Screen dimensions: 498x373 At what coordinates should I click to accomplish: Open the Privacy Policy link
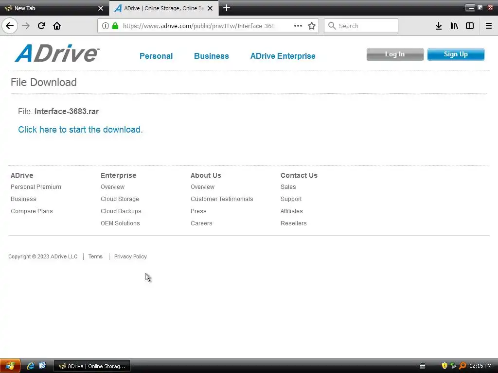tap(130, 256)
